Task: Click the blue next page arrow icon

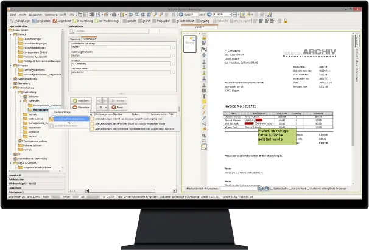Action: pos(209,15)
